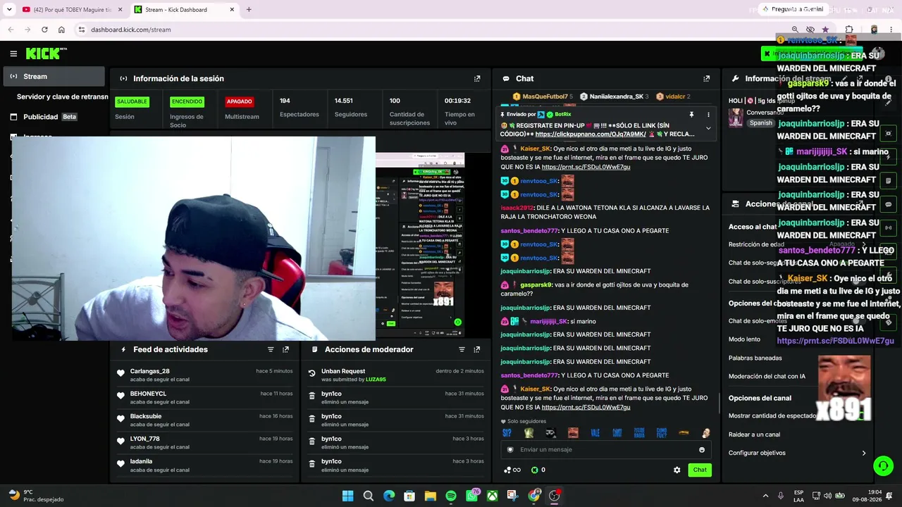Click LYON_778 in the activity feed

click(x=145, y=439)
